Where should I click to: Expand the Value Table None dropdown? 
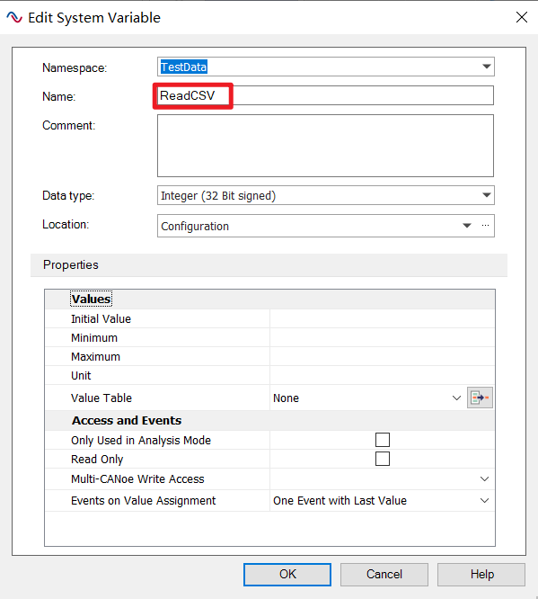456,398
